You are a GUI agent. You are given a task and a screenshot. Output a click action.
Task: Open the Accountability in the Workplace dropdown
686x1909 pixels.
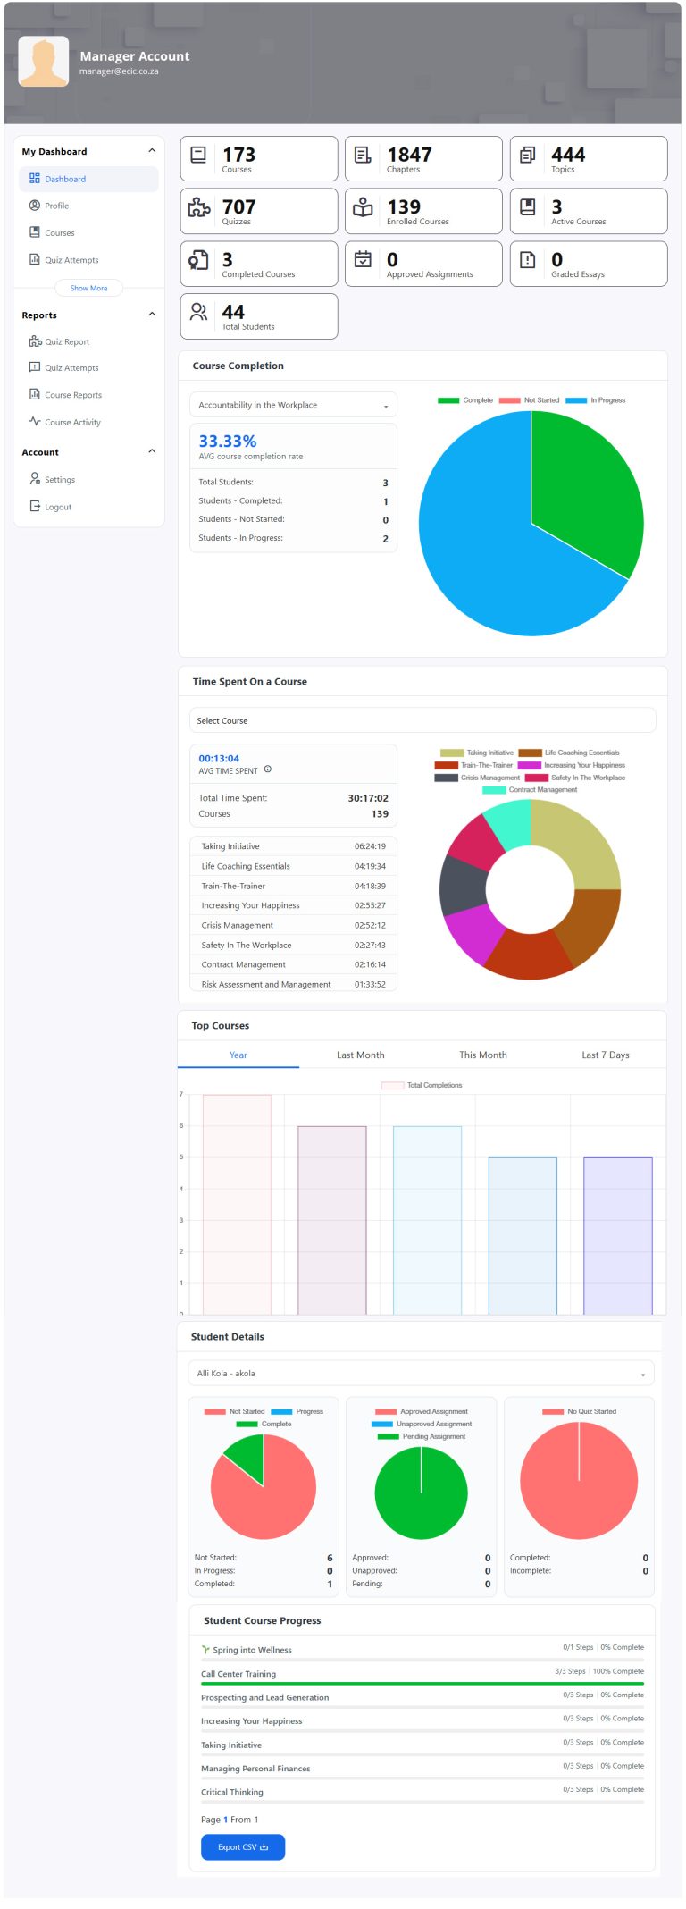pos(293,406)
